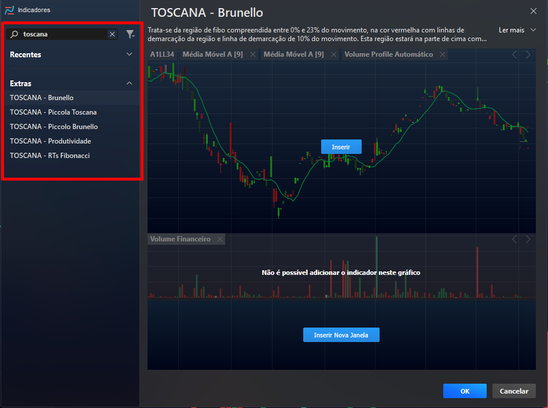Image resolution: width=548 pixels, height=408 pixels.
Task: Click the Recentes heading
Action: click(x=25, y=54)
